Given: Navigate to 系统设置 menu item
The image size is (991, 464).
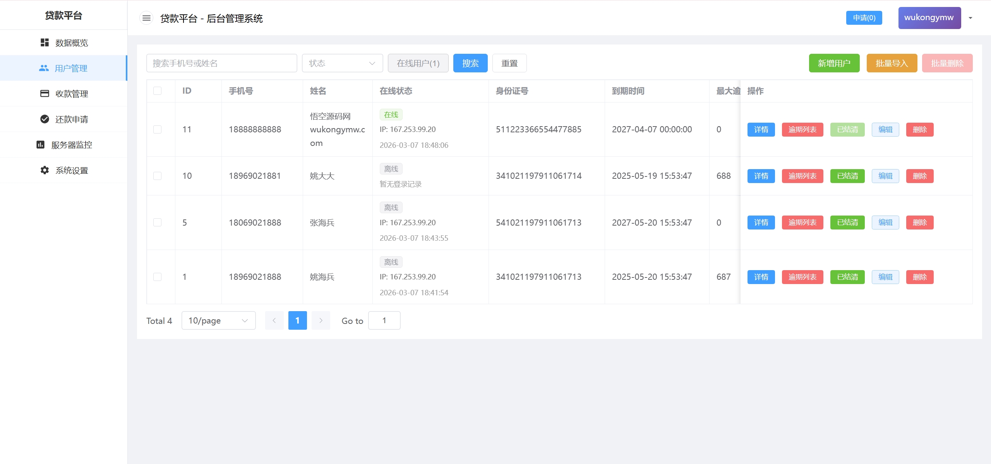Looking at the screenshot, I should coord(72,170).
